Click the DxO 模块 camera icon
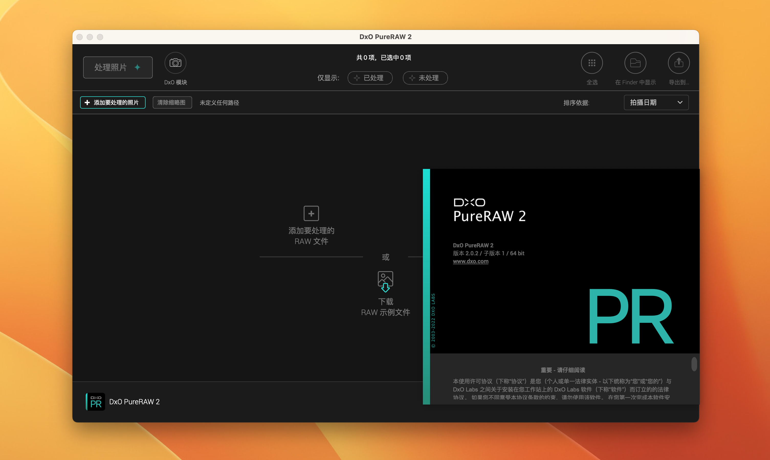This screenshot has height=460, width=770. coord(175,63)
